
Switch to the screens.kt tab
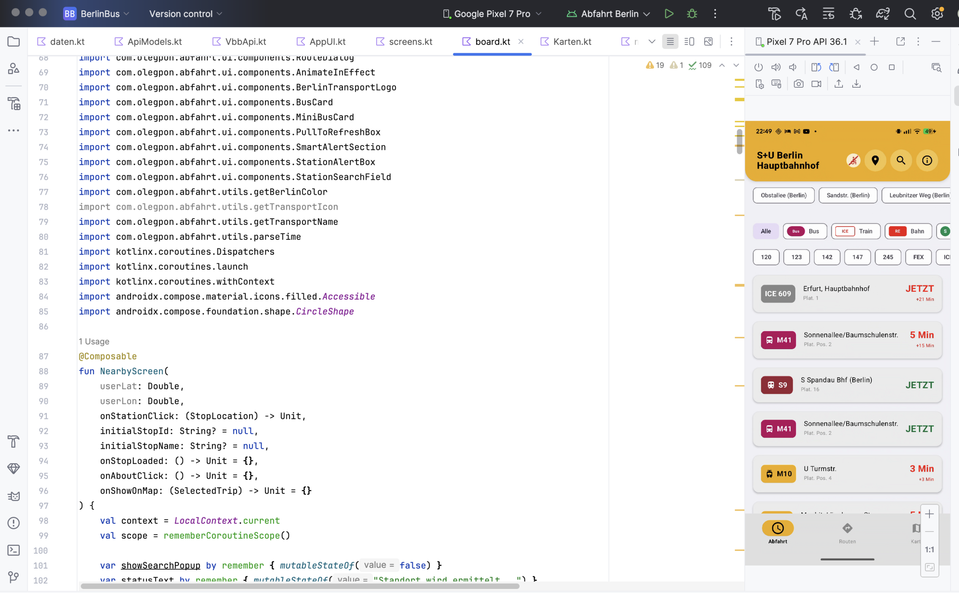[404, 42]
